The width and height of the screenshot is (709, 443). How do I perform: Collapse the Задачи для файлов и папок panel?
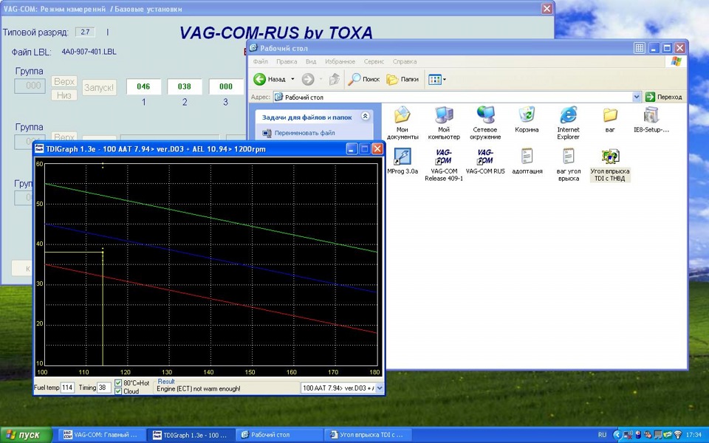point(366,117)
